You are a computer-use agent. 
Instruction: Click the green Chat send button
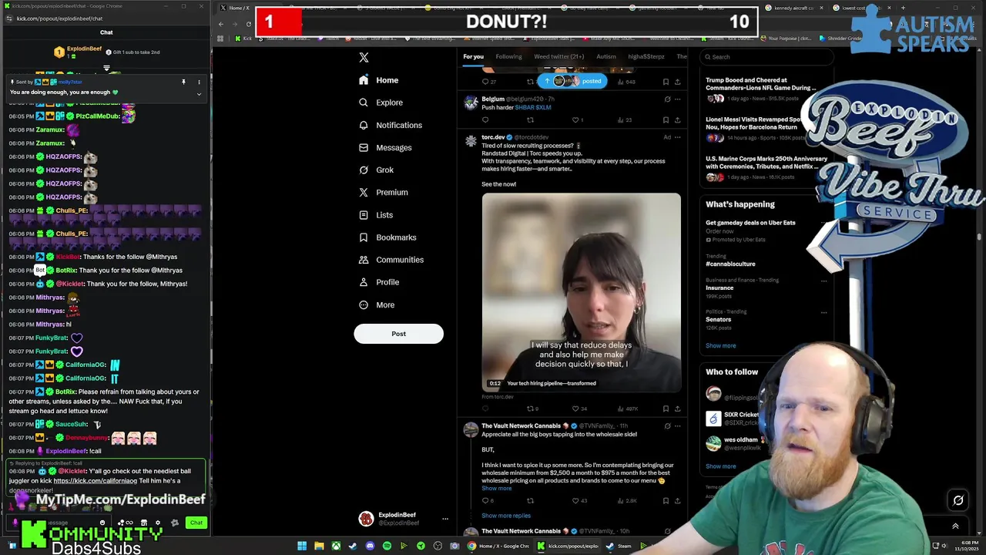(x=196, y=523)
